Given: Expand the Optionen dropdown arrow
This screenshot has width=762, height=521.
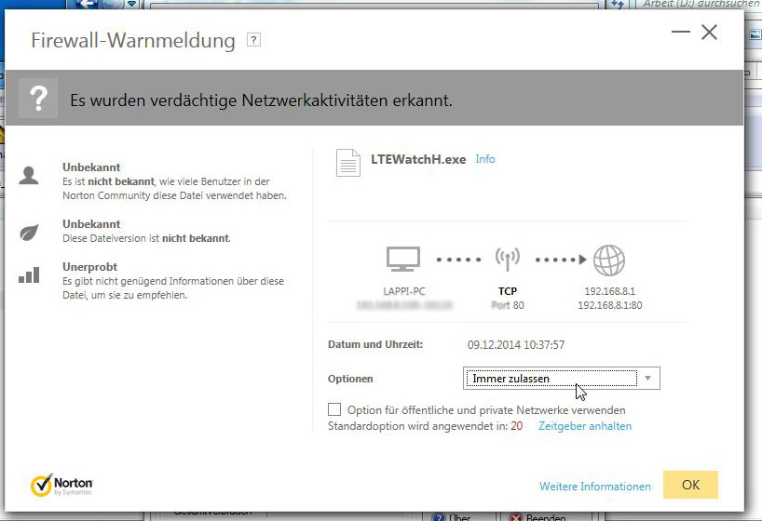Looking at the screenshot, I should [x=647, y=379].
